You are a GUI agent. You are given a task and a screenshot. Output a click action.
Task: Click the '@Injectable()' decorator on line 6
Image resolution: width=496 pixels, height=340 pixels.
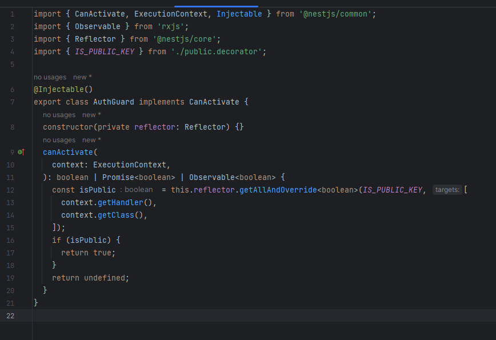[63, 89]
